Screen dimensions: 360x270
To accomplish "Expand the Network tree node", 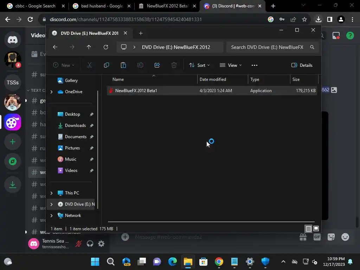I will (51, 216).
